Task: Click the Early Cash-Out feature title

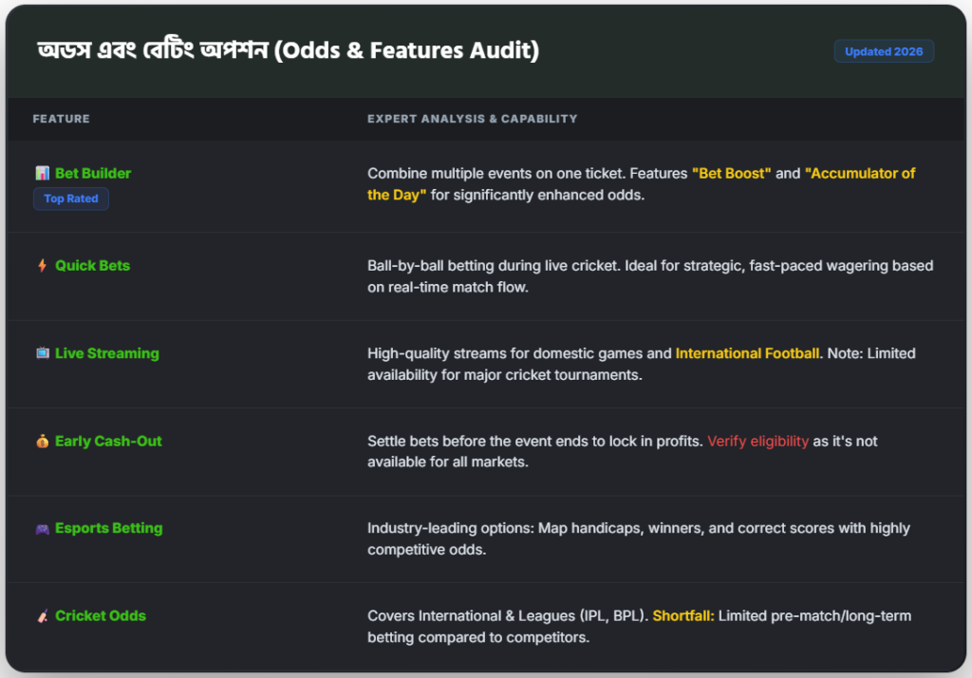Action: click(108, 442)
